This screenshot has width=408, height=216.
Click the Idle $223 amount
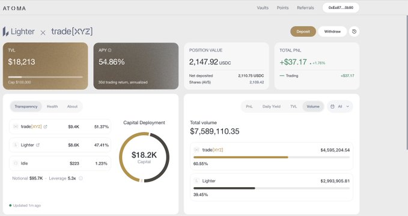coord(75,163)
